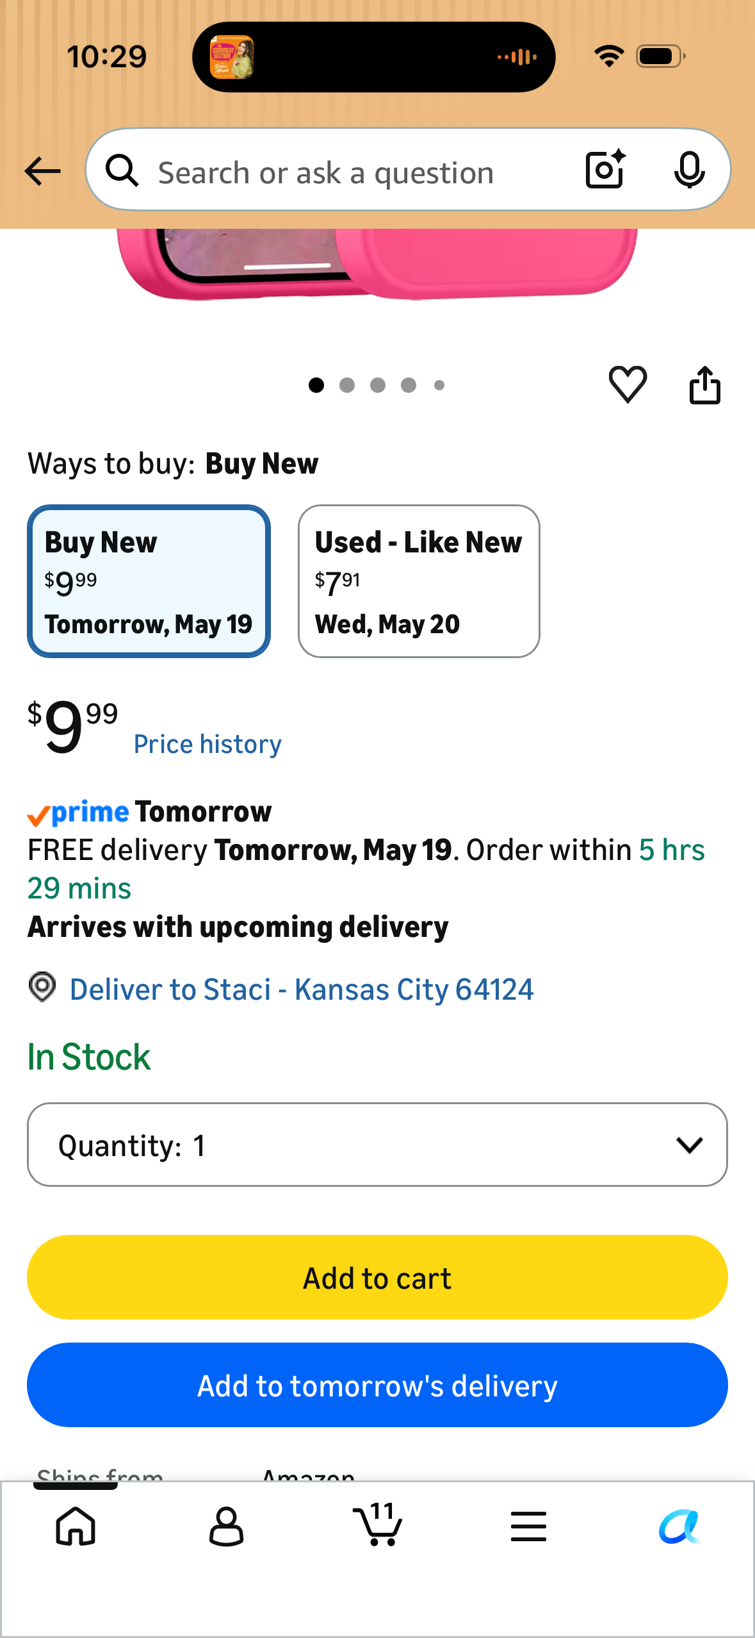Viewport: 755px width, 1638px height.
Task: Tap the share icon
Action: point(704,385)
